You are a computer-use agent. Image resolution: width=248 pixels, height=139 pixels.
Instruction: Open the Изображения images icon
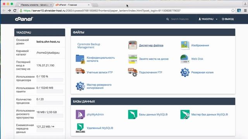(185, 45)
